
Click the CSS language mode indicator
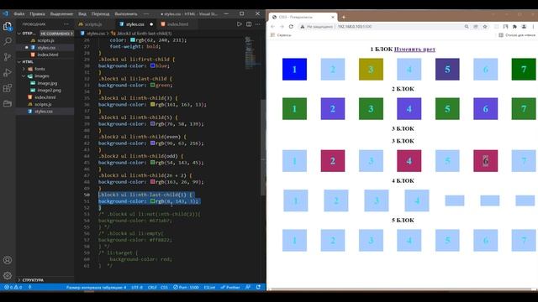(165, 287)
